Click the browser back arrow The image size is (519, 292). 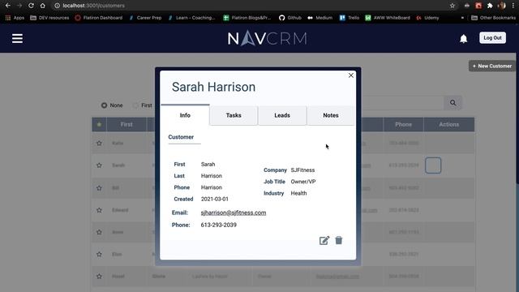(8, 6)
